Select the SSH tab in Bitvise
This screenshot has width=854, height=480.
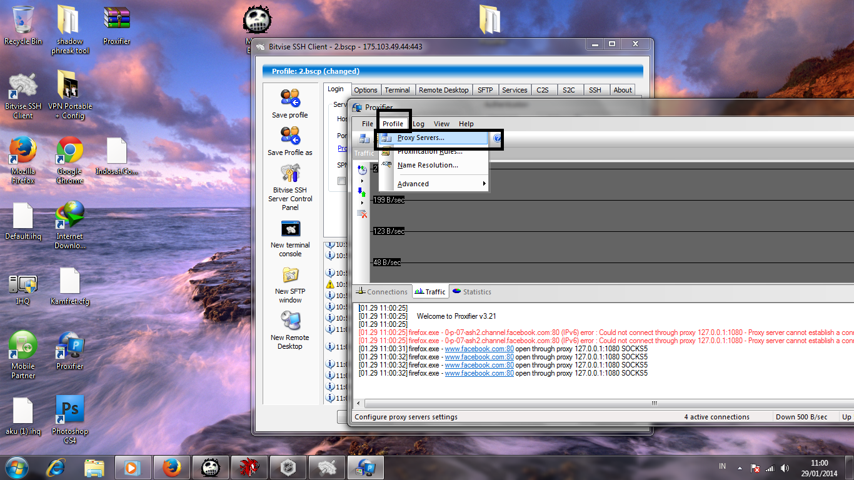[595, 90]
